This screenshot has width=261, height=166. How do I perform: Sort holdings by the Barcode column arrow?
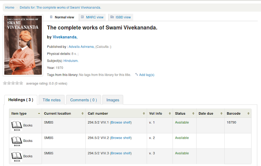255,113
